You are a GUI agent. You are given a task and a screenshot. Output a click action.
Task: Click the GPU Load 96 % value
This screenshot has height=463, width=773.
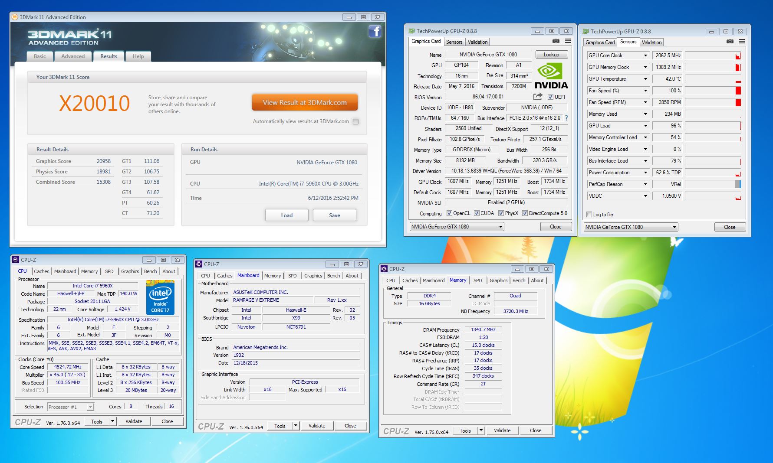click(x=667, y=126)
